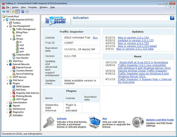Click the Trial ID value 119657
Screen dimensions: 177x137
pos(69,43)
